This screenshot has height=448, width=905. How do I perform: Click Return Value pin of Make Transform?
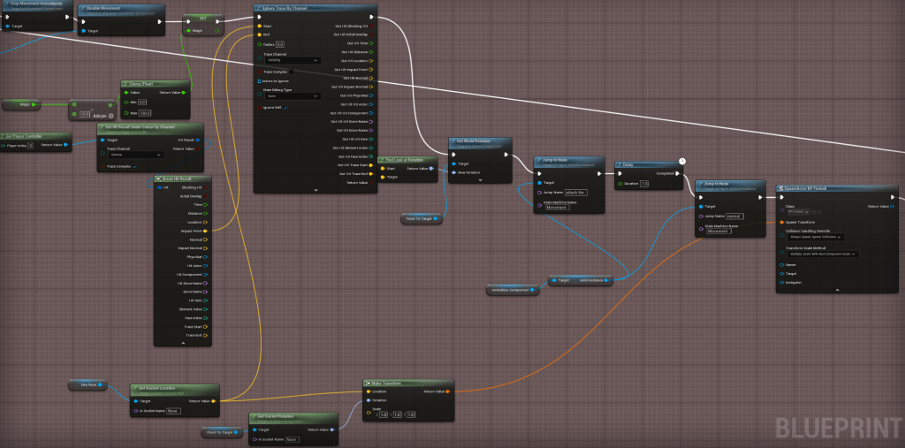click(x=448, y=391)
